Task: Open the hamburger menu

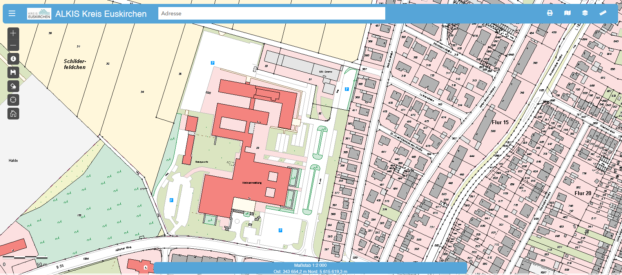Action: pos(12,14)
